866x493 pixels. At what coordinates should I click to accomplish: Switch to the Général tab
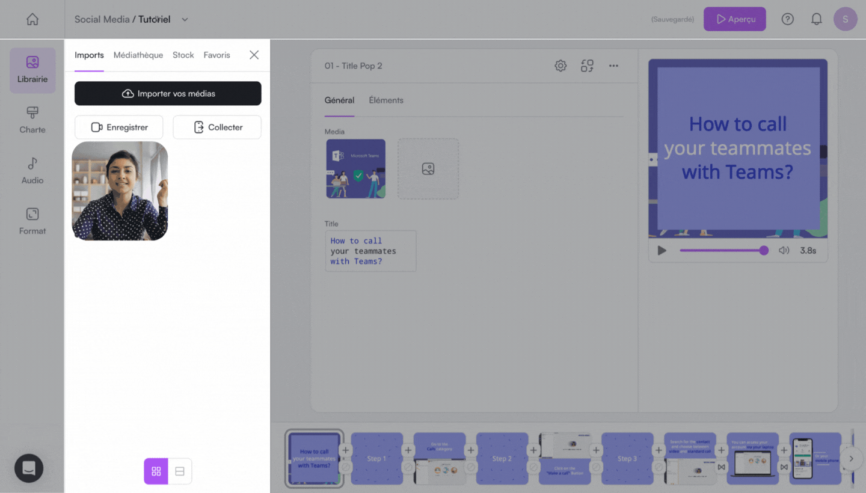point(339,100)
